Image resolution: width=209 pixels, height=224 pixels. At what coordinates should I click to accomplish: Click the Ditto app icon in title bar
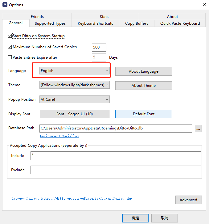(x=5, y=5)
